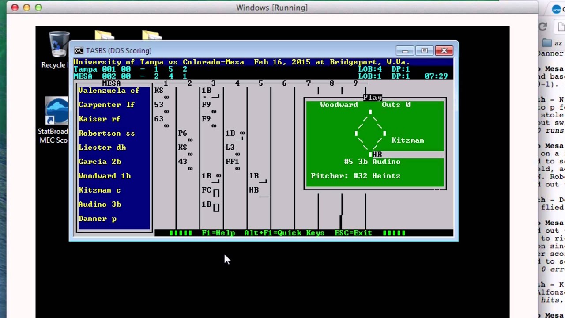Screen dimensions: 565x318
Task: Minimize the TASBS DOS Scoring window
Action: pyautogui.click(x=405, y=50)
